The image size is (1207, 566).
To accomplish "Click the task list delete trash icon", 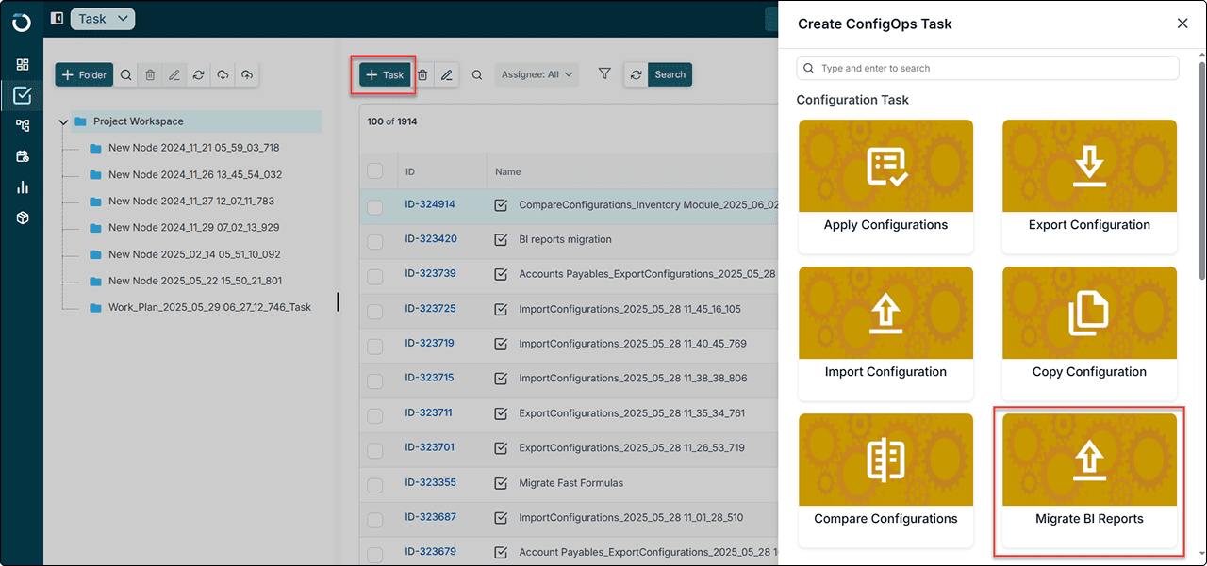I will click(422, 75).
